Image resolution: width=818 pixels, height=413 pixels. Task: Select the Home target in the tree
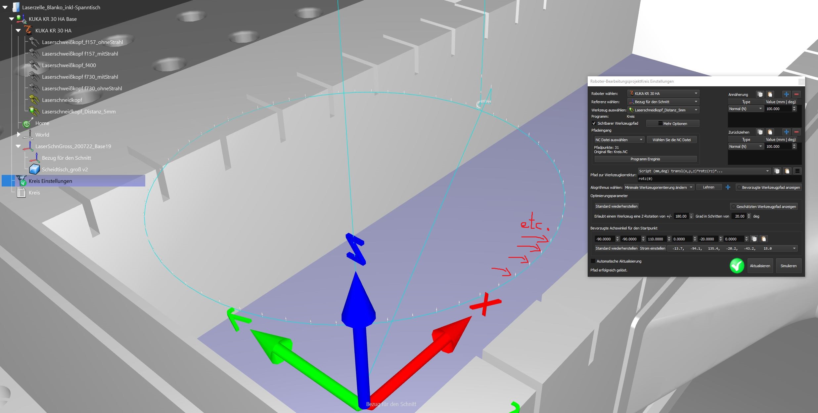click(x=42, y=123)
